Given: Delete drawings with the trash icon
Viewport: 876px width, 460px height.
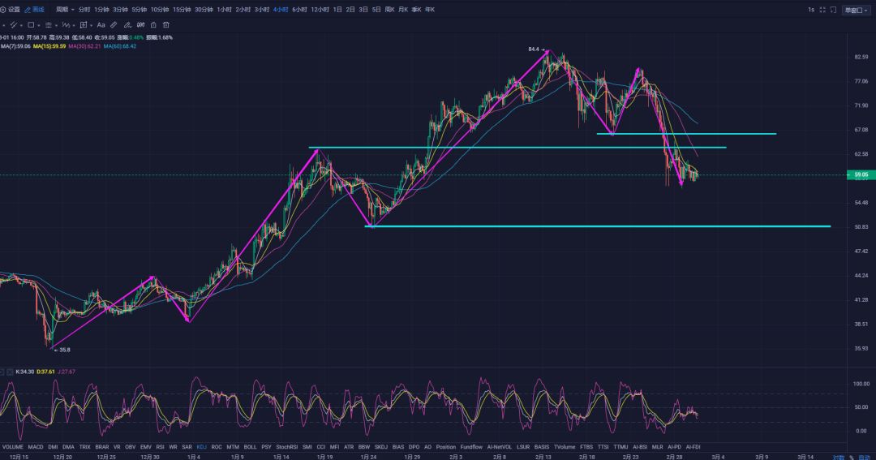Looking at the screenshot, I should pos(166,24).
